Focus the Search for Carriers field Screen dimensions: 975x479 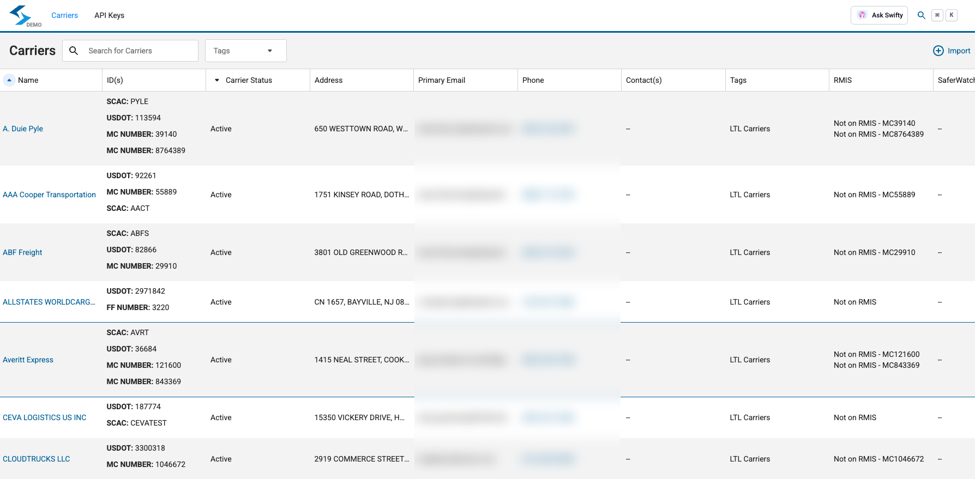(130, 51)
